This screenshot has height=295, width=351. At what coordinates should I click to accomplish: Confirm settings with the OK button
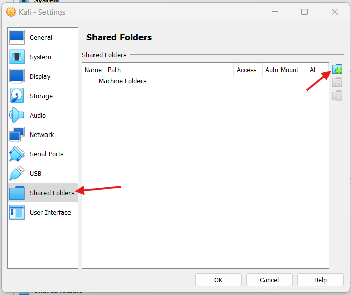(218, 280)
